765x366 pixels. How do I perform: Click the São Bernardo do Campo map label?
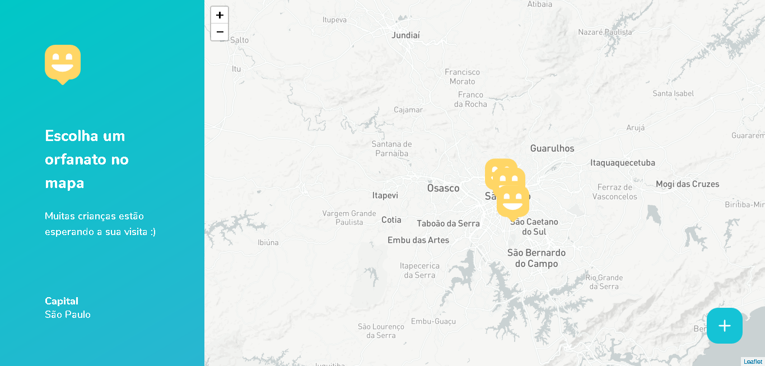537,258
